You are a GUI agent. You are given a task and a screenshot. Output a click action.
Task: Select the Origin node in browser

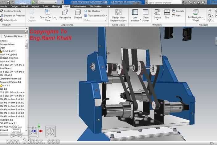2,48
